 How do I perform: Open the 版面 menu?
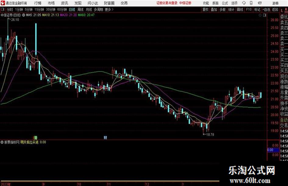215,3
